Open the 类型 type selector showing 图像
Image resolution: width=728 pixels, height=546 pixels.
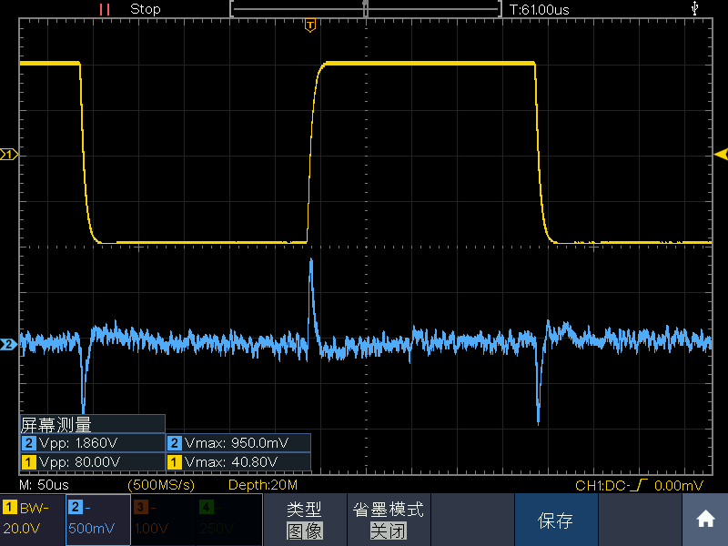click(305, 520)
